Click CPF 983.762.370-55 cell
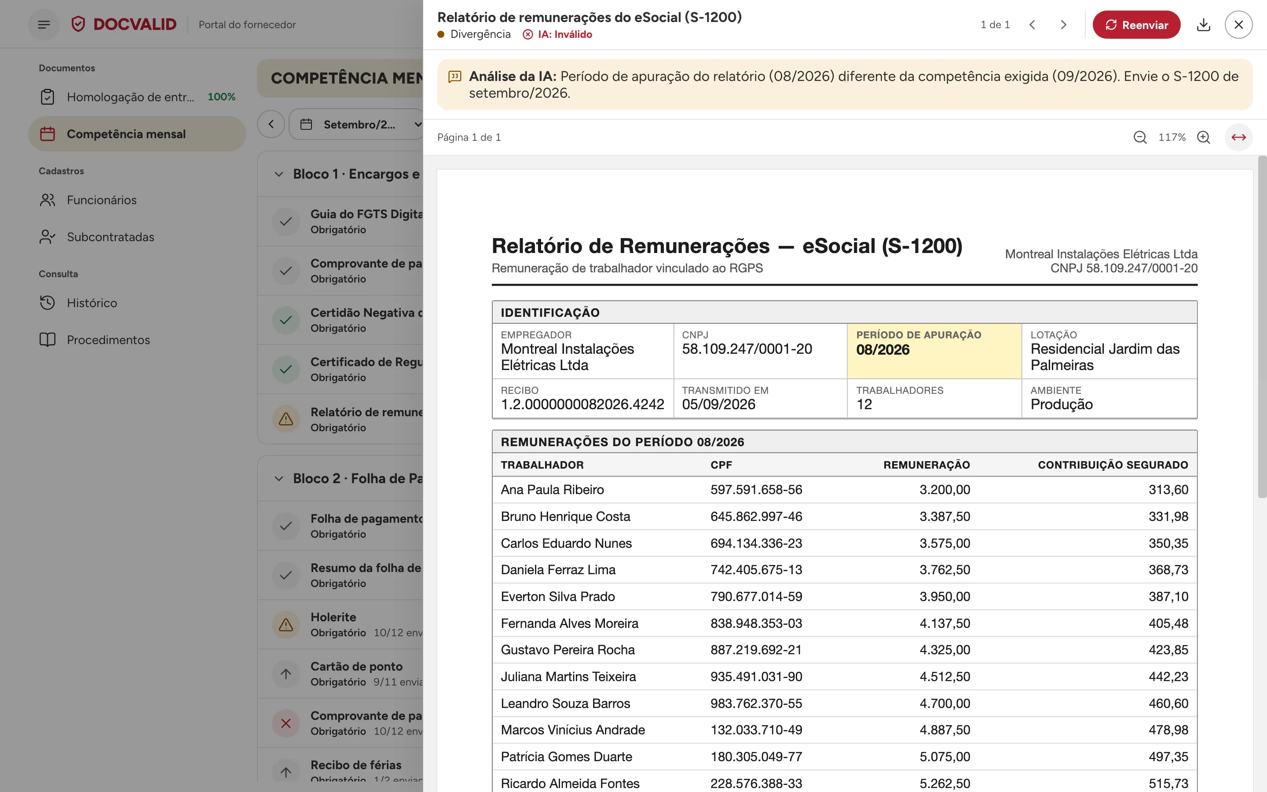Viewport: 1267px width, 792px height. click(756, 704)
